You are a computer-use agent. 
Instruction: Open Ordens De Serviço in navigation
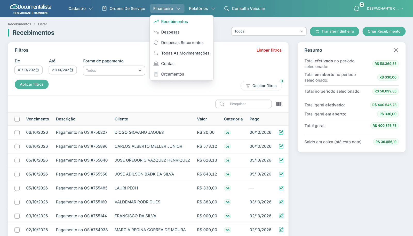point(124,9)
